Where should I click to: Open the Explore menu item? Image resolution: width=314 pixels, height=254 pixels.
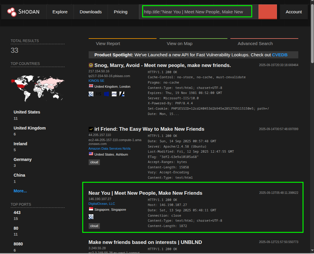click(x=60, y=12)
